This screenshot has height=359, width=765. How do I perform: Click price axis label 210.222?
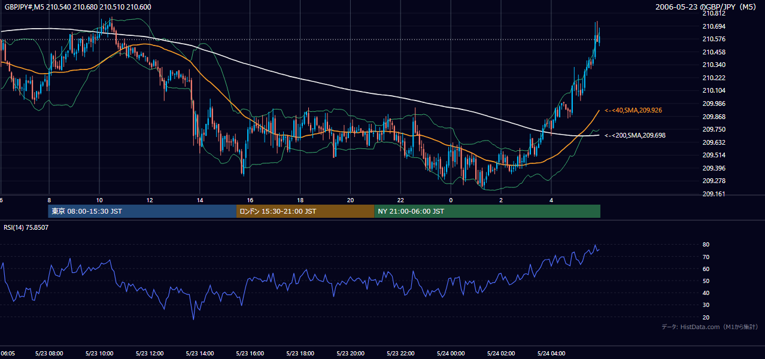coord(714,78)
